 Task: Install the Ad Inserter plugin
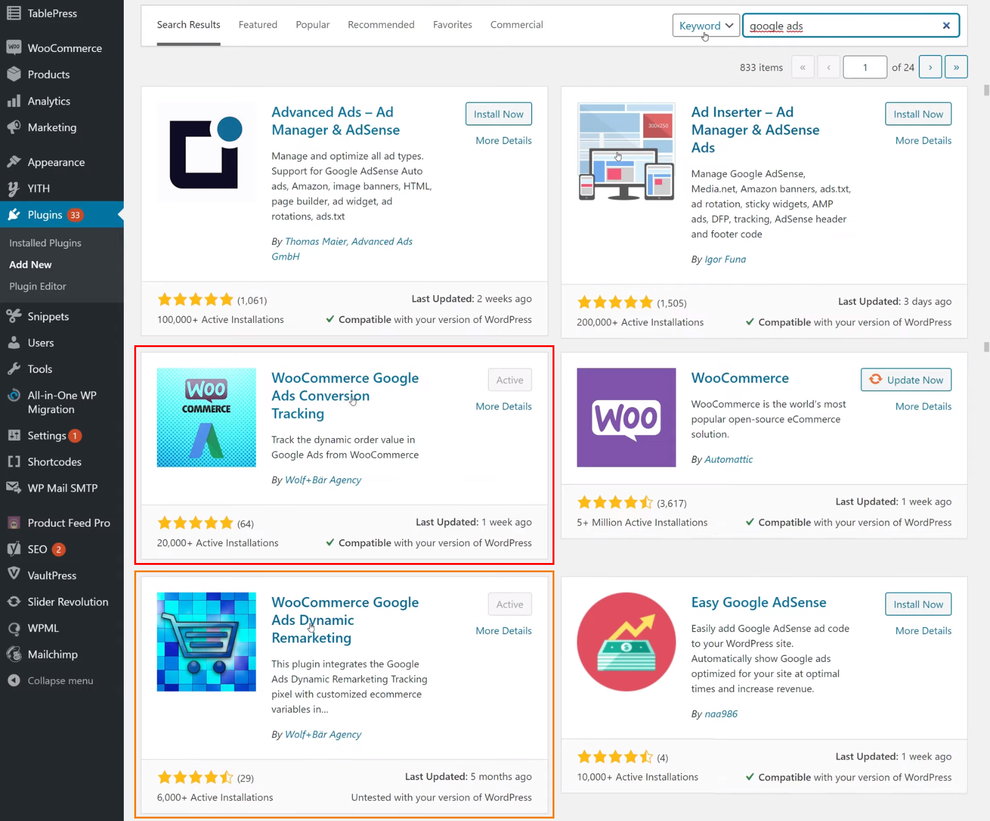918,114
